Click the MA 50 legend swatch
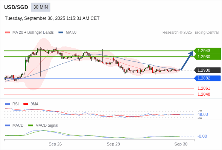The width and height of the screenshot is (222, 150). coord(61,33)
